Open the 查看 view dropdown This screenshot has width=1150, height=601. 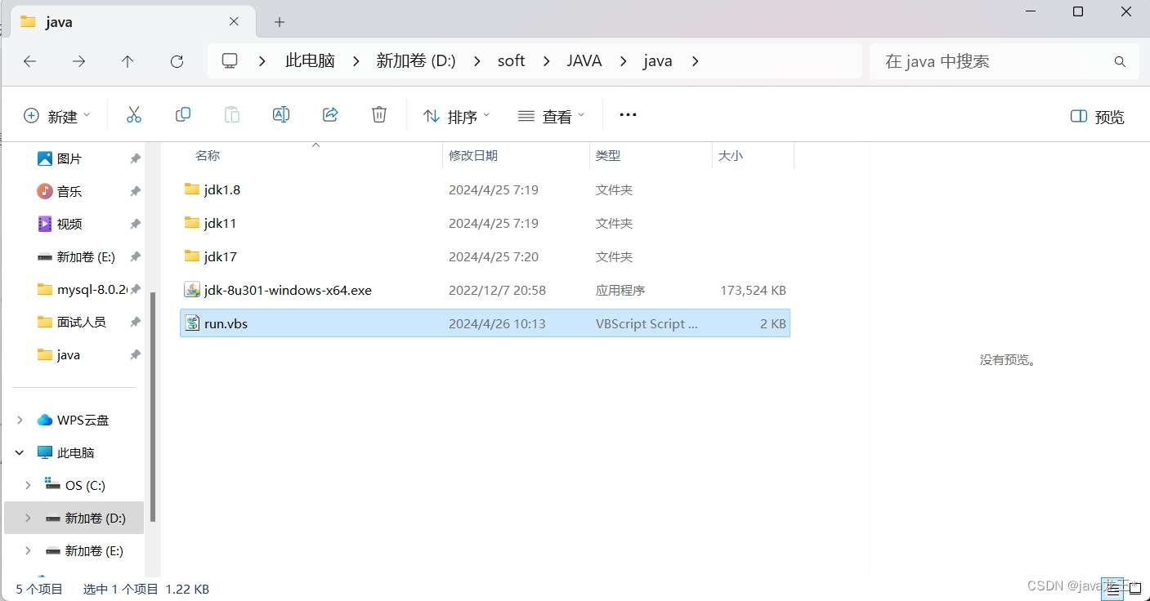tap(552, 116)
